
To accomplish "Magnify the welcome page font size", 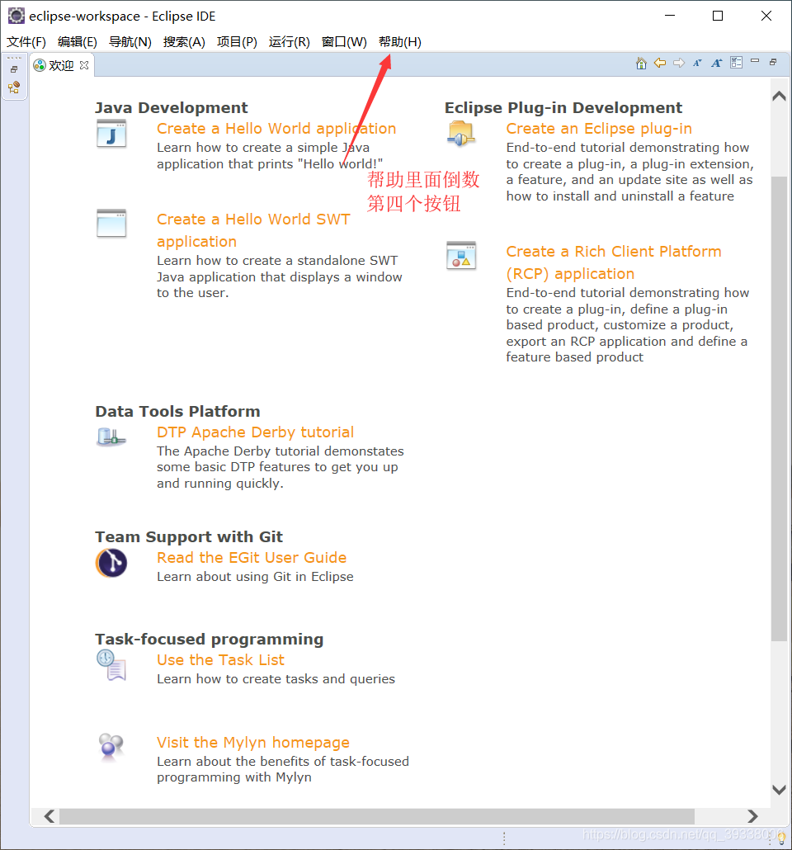I will [x=717, y=63].
